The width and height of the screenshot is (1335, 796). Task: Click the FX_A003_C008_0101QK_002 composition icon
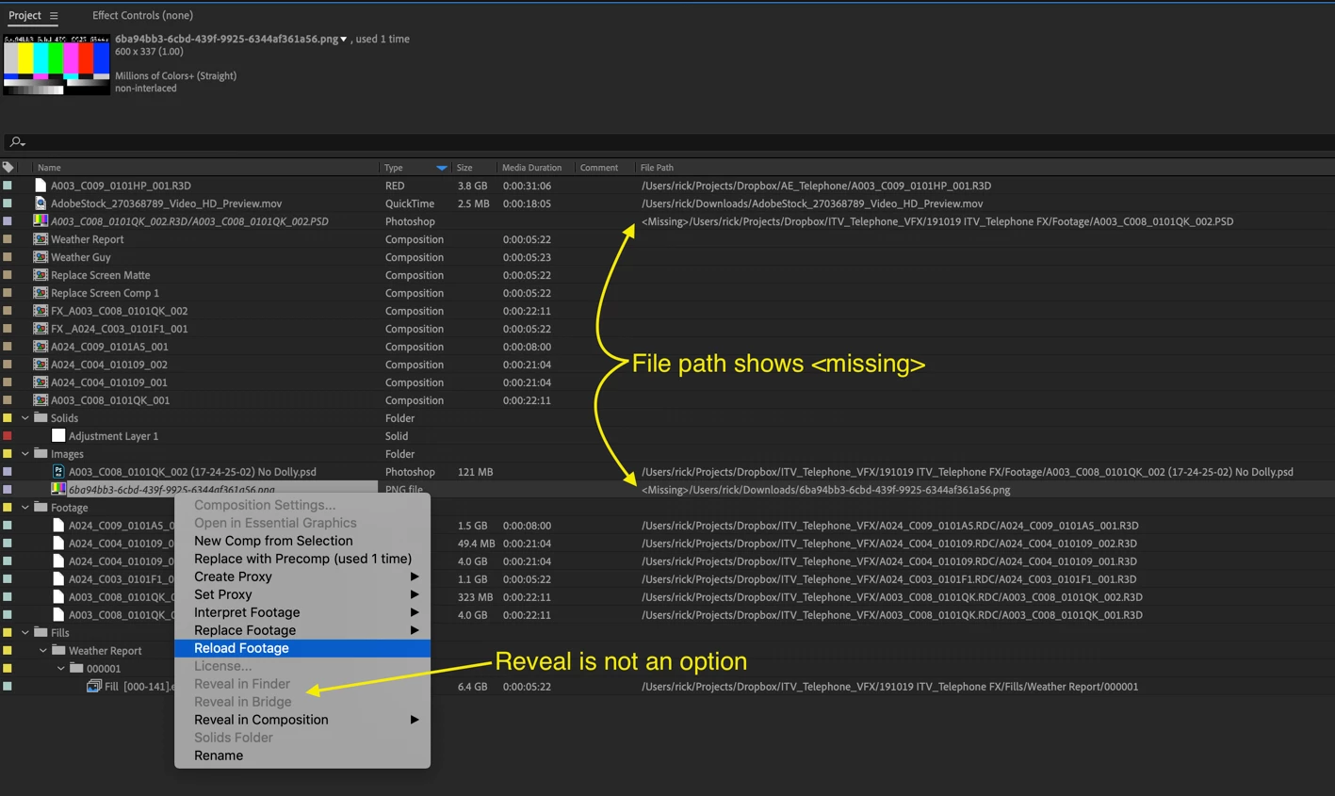tap(41, 311)
